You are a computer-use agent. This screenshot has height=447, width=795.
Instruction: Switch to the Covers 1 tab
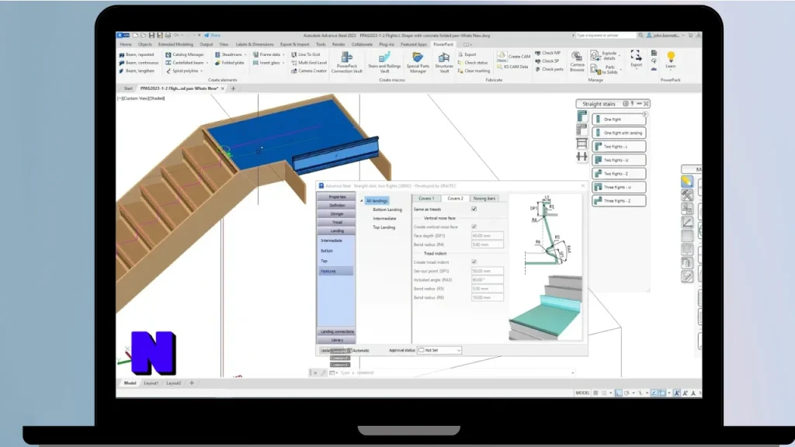(x=426, y=199)
